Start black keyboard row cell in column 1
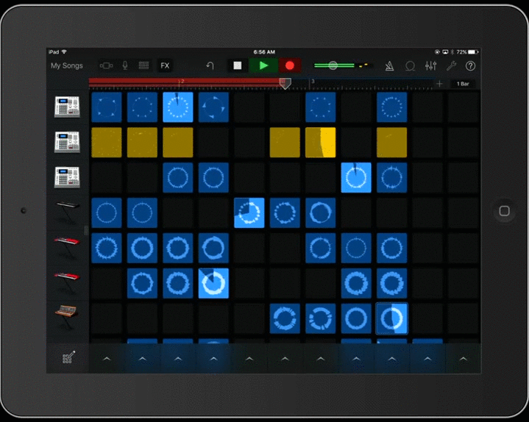Viewport: 529px width, 422px height. (x=107, y=212)
